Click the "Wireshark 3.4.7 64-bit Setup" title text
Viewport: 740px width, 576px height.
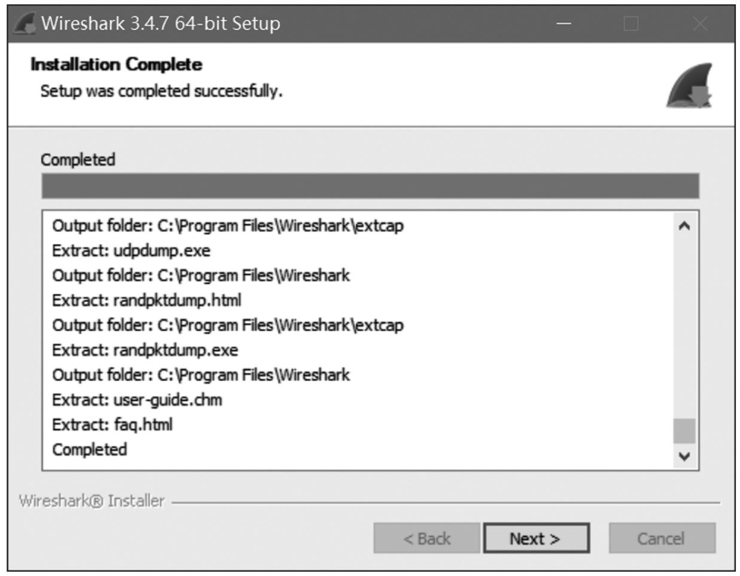[160, 23]
